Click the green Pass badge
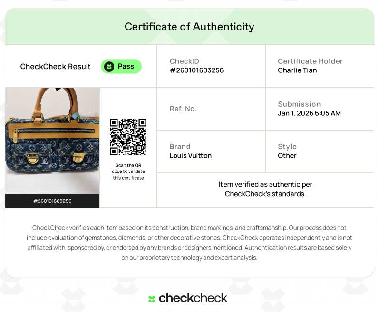This screenshot has height=312, width=379. 121,66
